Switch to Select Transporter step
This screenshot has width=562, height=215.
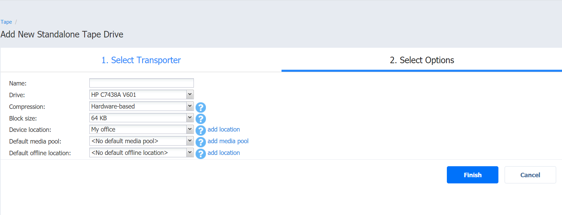(141, 60)
